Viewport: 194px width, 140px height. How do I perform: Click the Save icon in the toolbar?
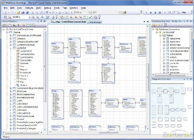23,12
